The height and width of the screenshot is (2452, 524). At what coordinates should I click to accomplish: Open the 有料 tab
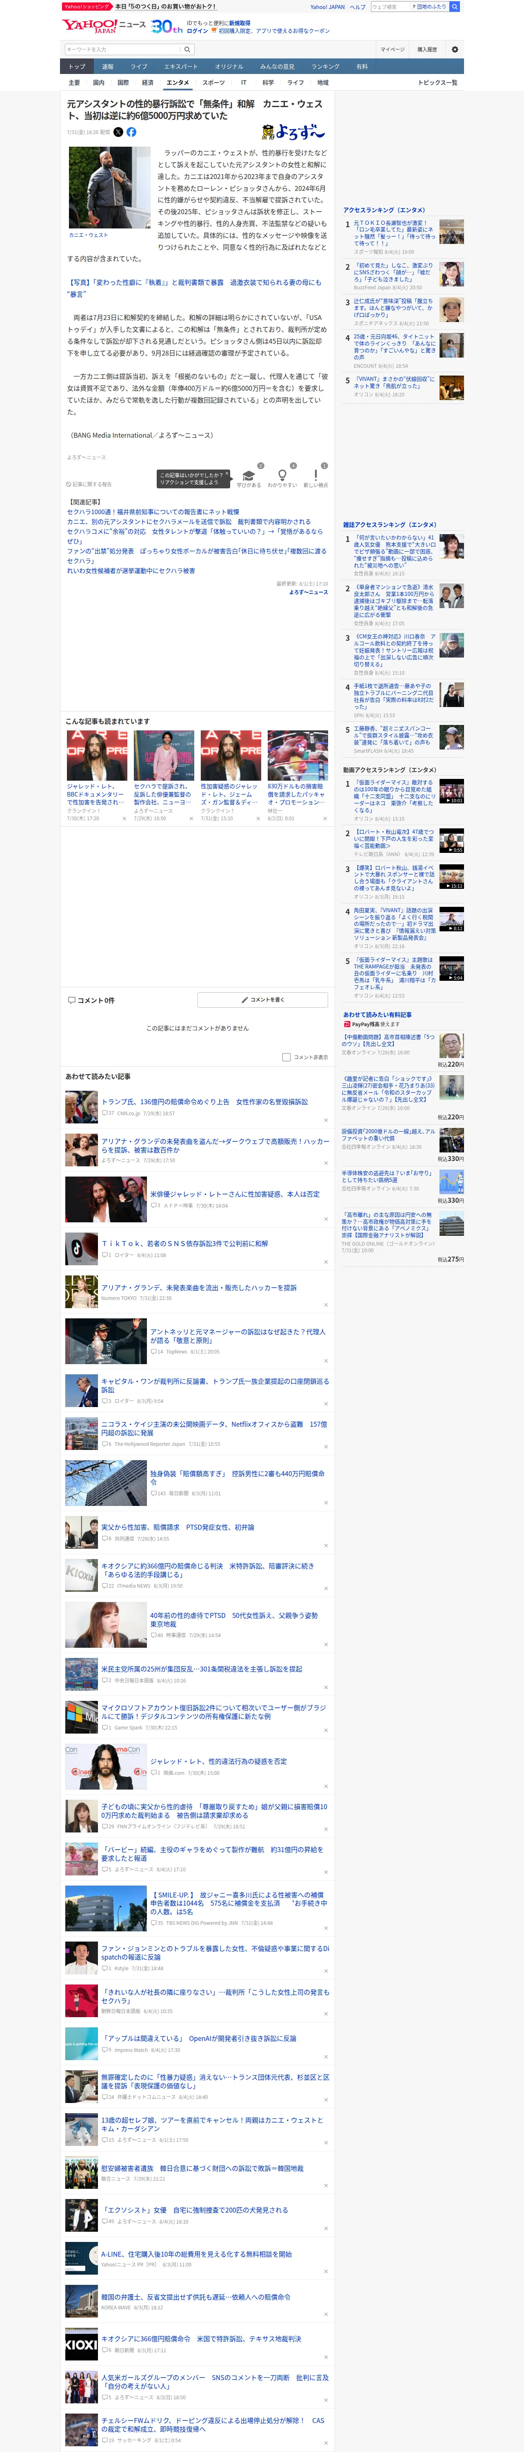(362, 67)
